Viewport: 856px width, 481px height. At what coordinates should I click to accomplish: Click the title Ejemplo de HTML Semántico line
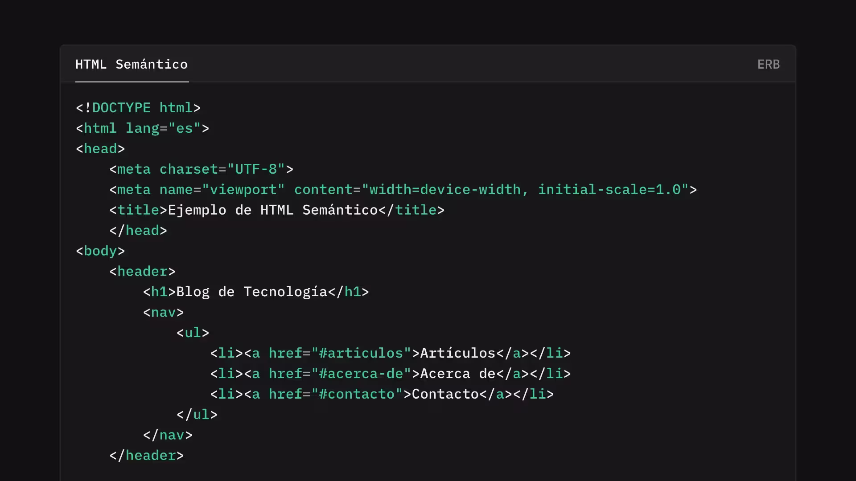click(277, 210)
